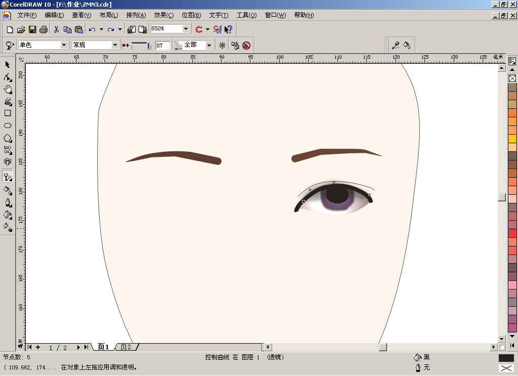Open the 650% zoom level dropdown

coord(186,29)
